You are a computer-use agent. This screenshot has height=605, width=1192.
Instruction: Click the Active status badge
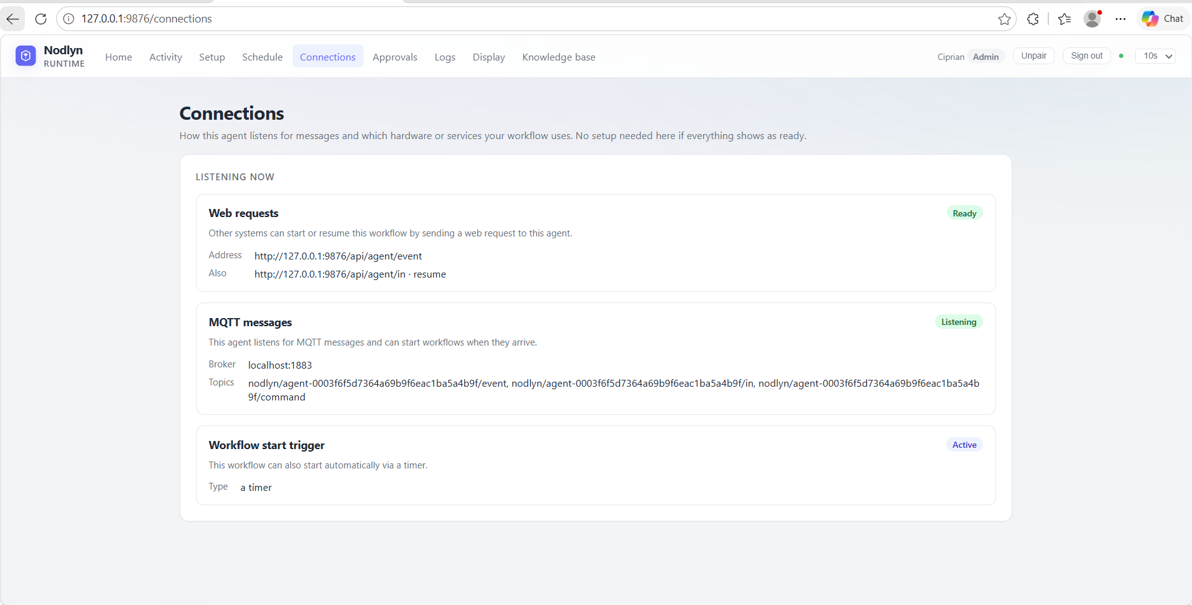point(964,445)
